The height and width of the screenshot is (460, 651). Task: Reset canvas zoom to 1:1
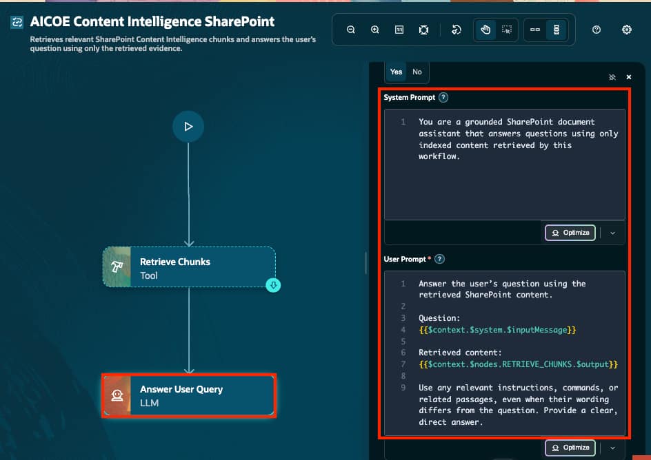click(399, 30)
